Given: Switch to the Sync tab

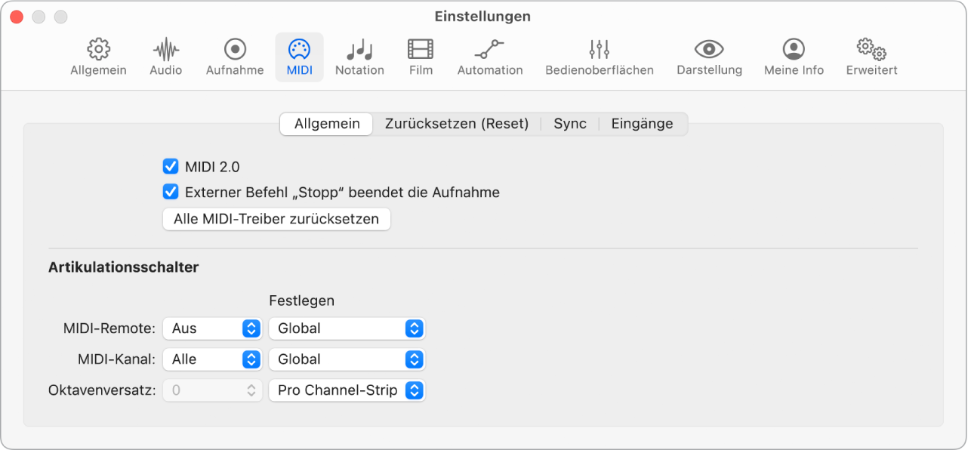Looking at the screenshot, I should [x=570, y=124].
